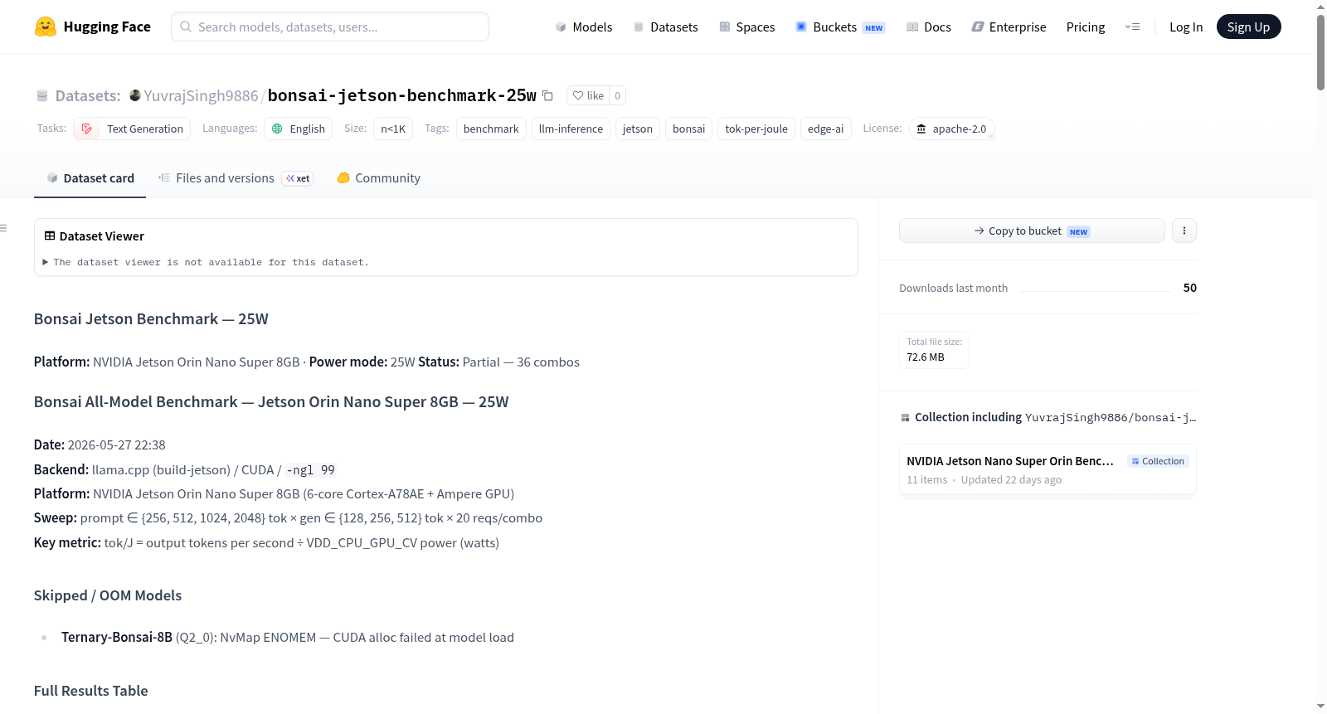Click the like count number

(x=617, y=95)
